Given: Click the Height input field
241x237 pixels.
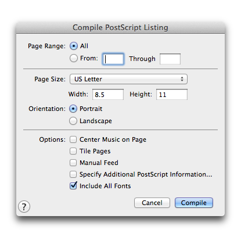Looking at the screenshot, I should tap(172, 95).
